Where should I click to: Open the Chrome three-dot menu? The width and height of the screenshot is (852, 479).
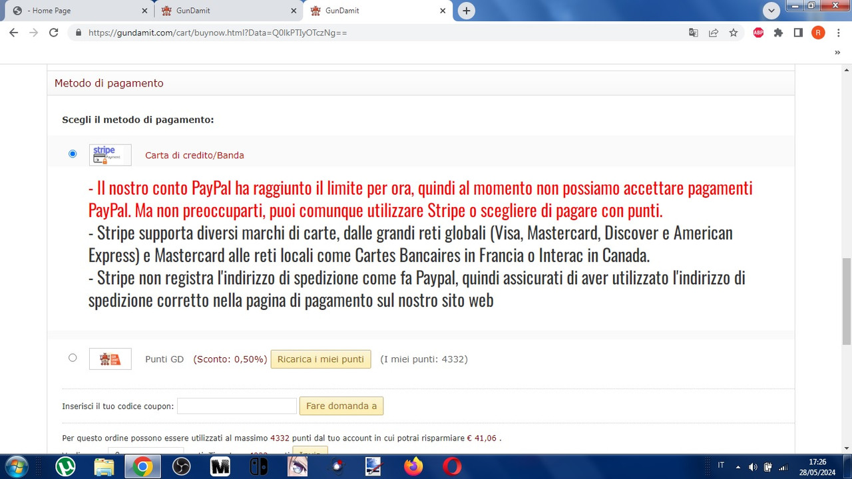[838, 33]
